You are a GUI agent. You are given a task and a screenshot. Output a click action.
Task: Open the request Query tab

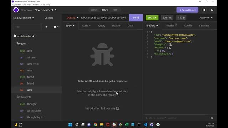[102, 26]
